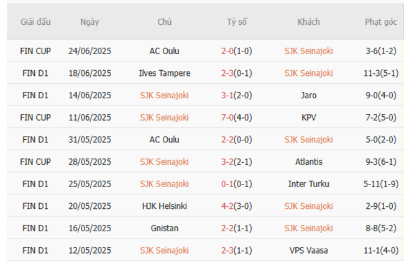Screen dimensions: 404x261
Task: Click HJK Helsinki team name
Action: coord(165,206)
